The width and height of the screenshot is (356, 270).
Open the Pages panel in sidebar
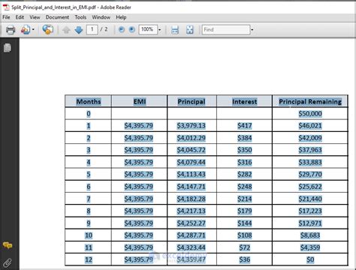[x=8, y=48]
